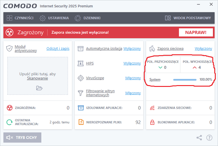Click the Skanowanie link in drop area
218x146 pixels.
(x=37, y=78)
